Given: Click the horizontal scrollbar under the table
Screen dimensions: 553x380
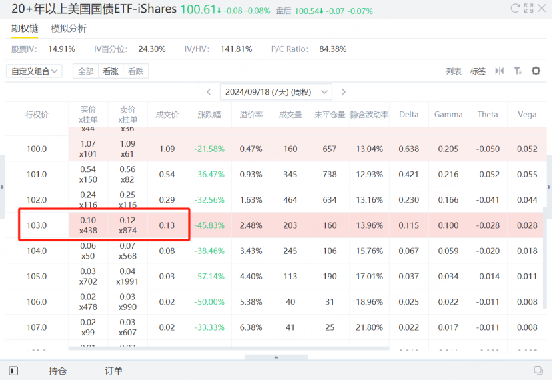Looking at the screenshot, I should (229, 348).
